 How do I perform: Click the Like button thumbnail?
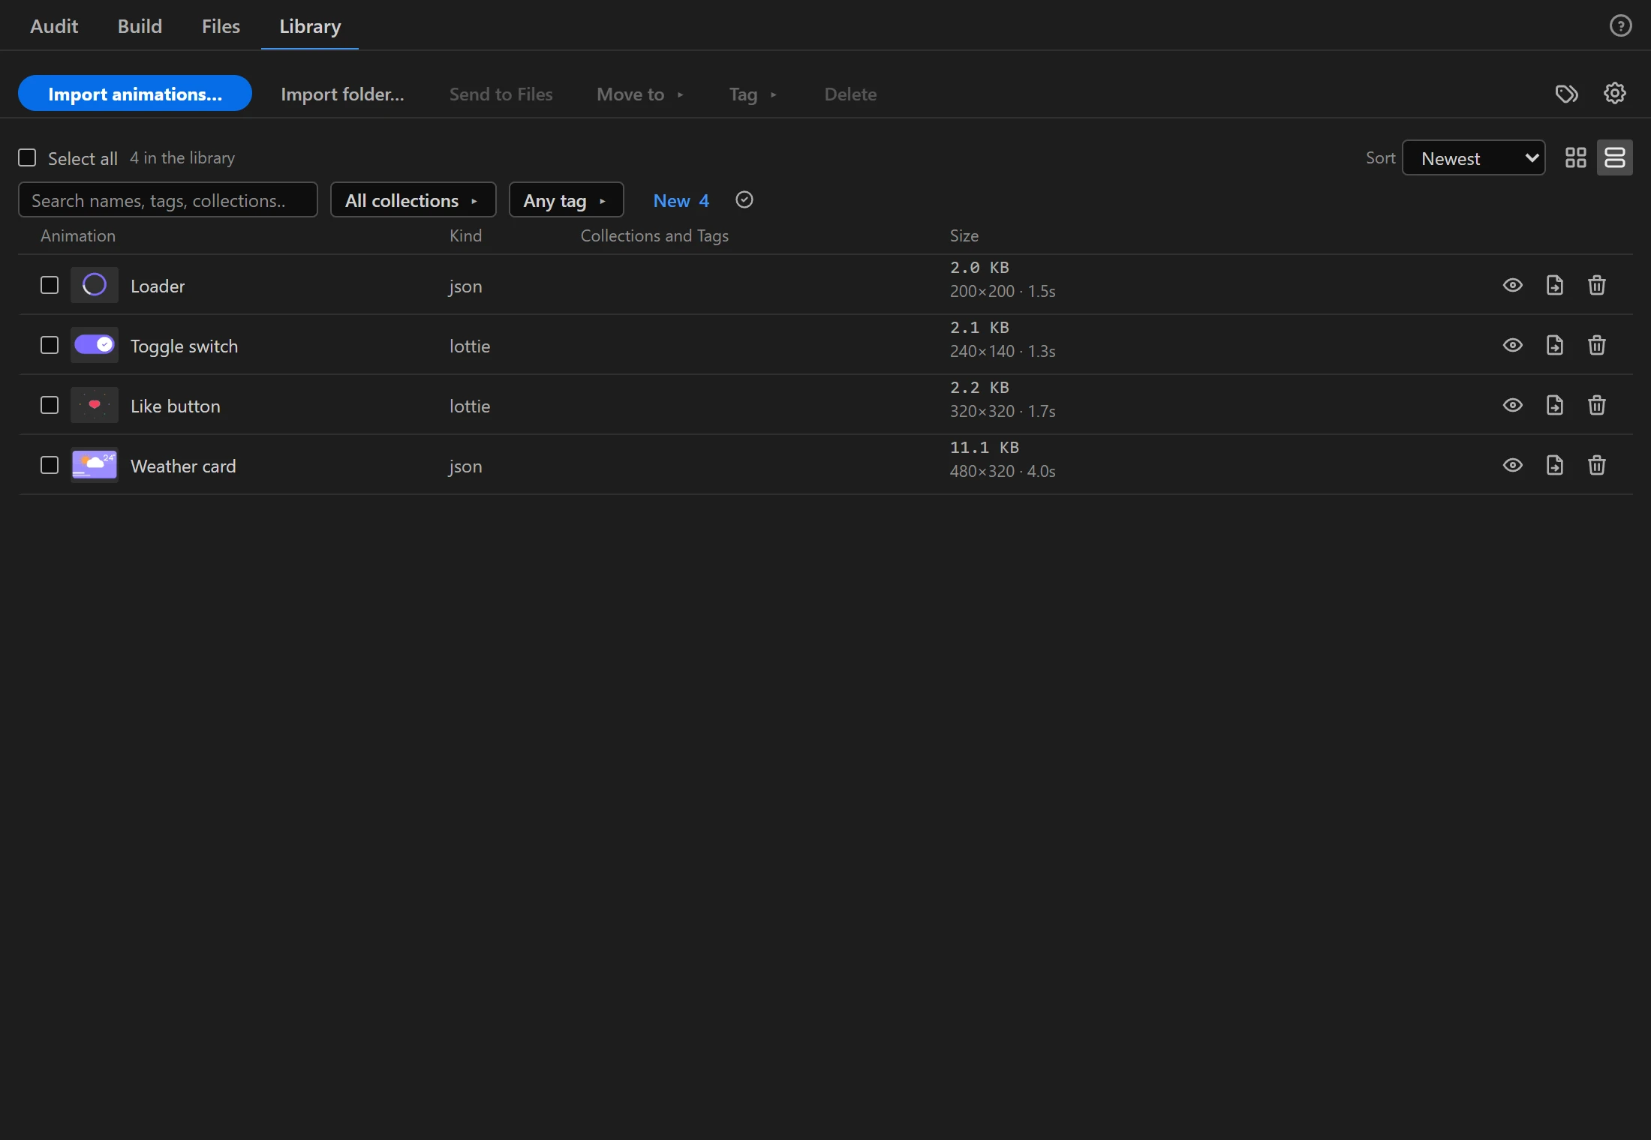(x=95, y=405)
